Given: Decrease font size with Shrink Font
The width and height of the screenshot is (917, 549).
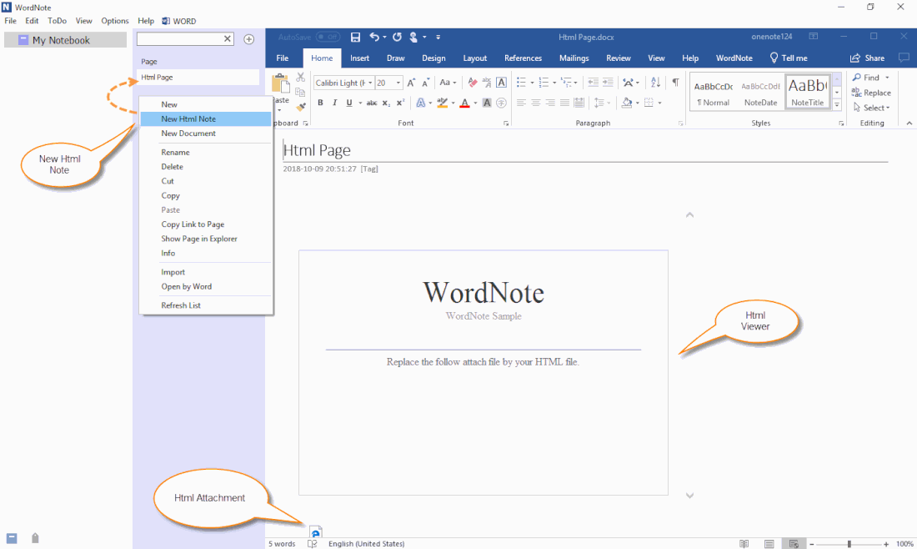Looking at the screenshot, I should click(426, 83).
